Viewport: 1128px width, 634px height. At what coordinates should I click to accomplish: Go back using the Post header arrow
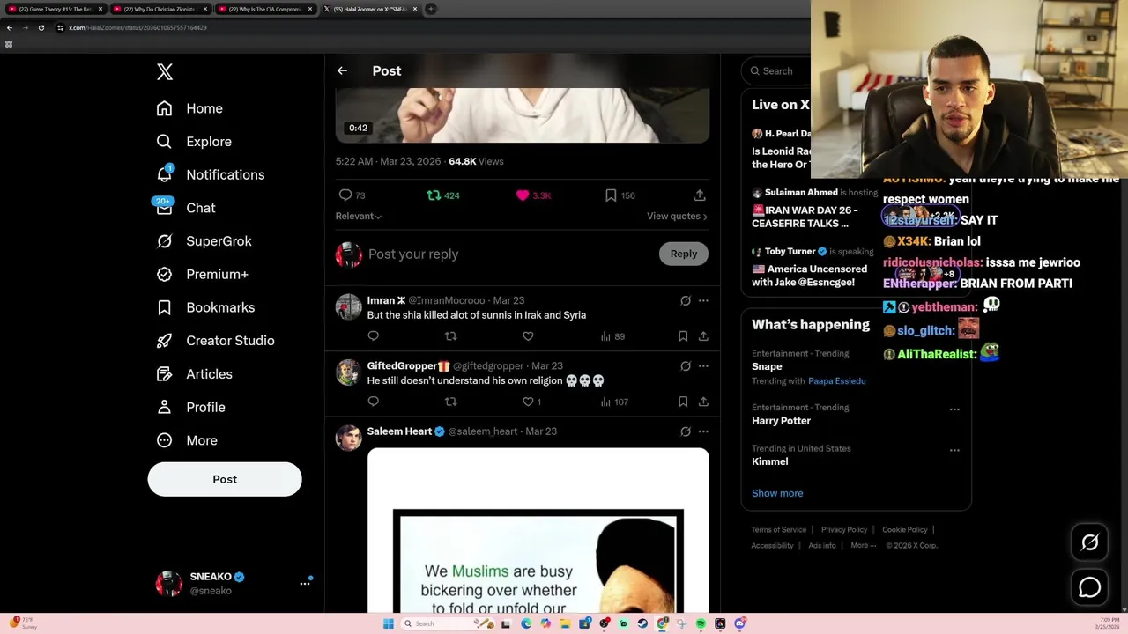342,71
